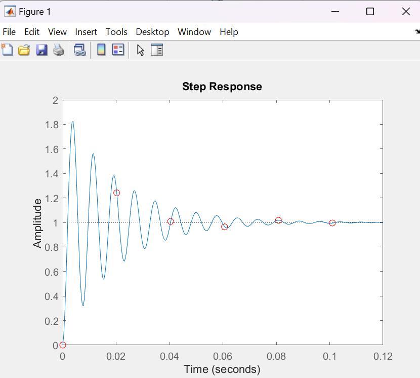Expand the Tools menu
Viewport: 420px width, 378px height.
click(116, 31)
